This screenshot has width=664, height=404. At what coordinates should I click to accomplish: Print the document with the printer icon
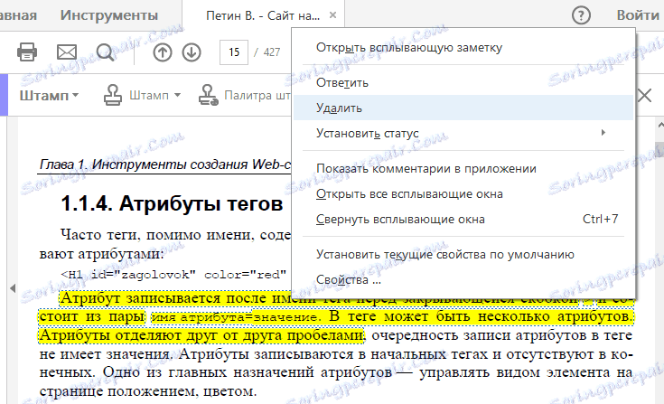(27, 52)
